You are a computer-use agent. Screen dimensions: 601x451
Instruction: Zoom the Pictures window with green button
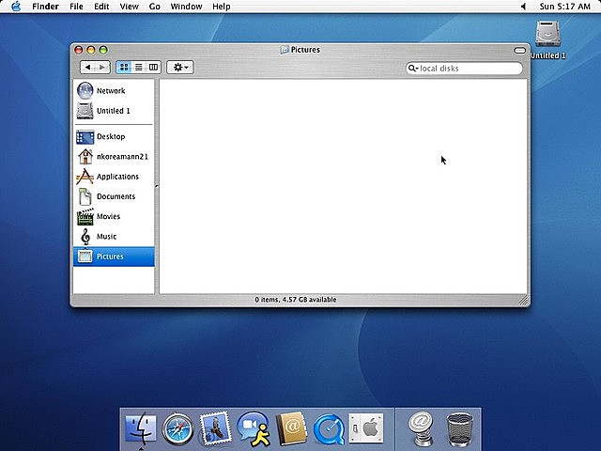(x=103, y=50)
